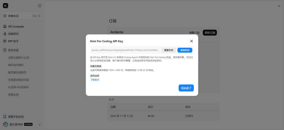Click the 状态 column header
The image size is (284, 130).
coord(188,107)
